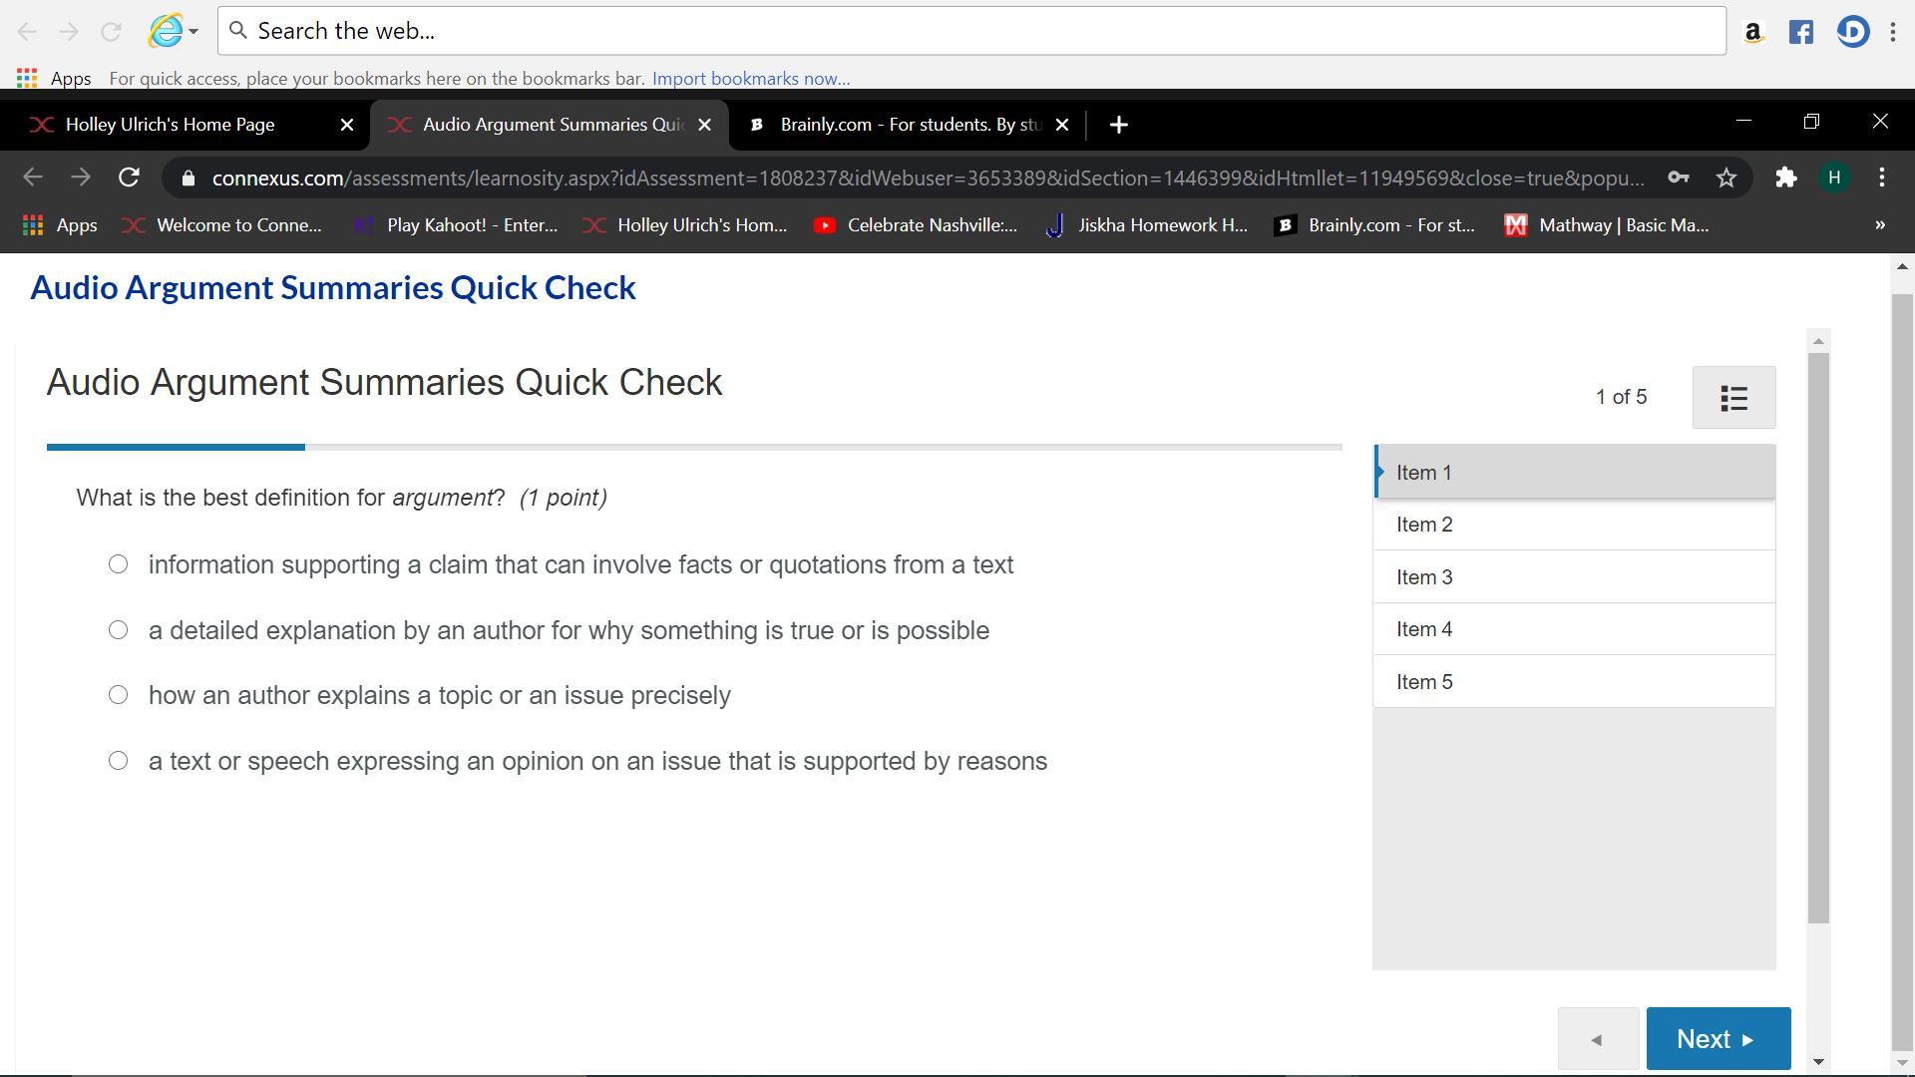Viewport: 1915px width, 1077px height.
Task: Select answer 'information supporting a claim'
Action: (x=118, y=564)
